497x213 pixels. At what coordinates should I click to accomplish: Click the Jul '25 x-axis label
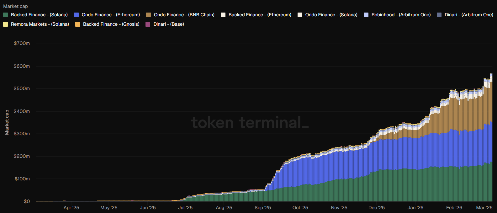(185, 208)
